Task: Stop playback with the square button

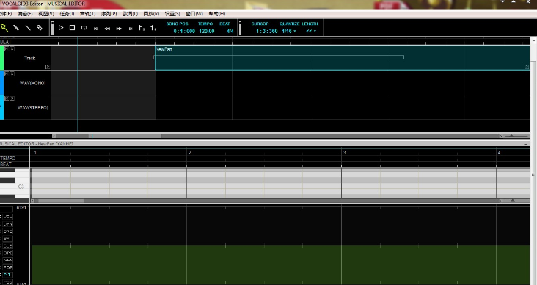Action: pyautogui.click(x=73, y=28)
